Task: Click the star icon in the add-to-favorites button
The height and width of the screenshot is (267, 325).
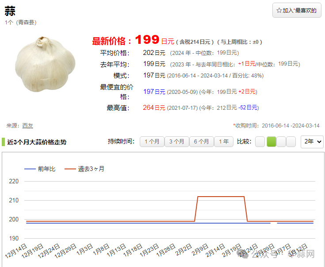Action: (x=279, y=10)
